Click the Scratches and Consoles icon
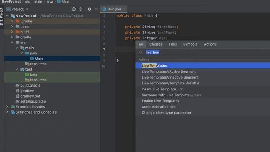 pos(13,112)
